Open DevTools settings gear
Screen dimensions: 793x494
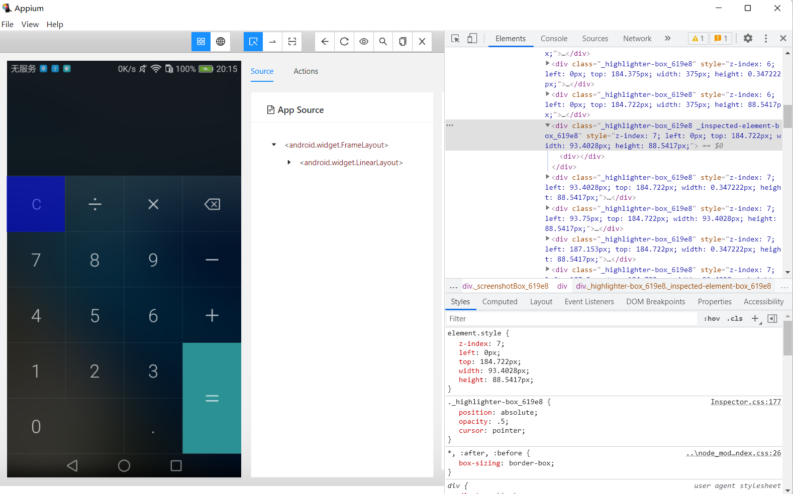[748, 38]
